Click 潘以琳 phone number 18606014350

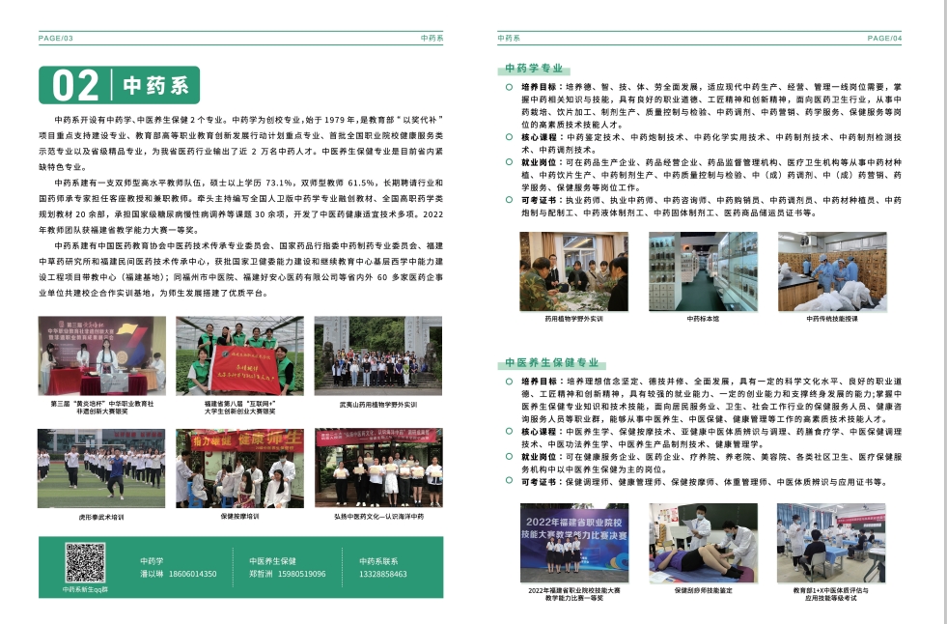[x=192, y=574]
